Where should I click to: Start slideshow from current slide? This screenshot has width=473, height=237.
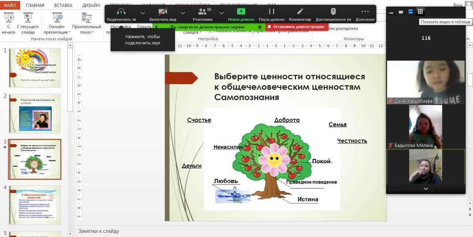[x=28, y=18]
